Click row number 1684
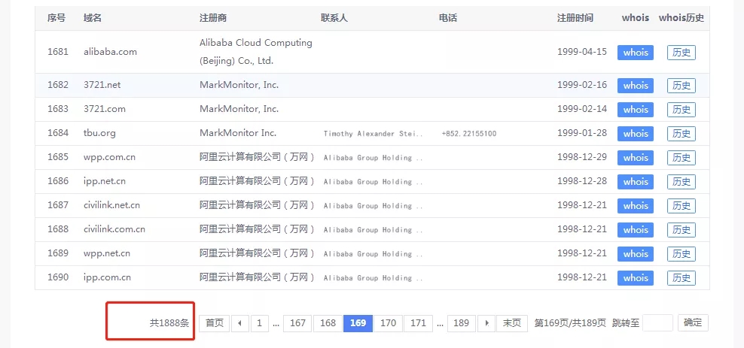The width and height of the screenshot is (744, 348). tap(58, 133)
